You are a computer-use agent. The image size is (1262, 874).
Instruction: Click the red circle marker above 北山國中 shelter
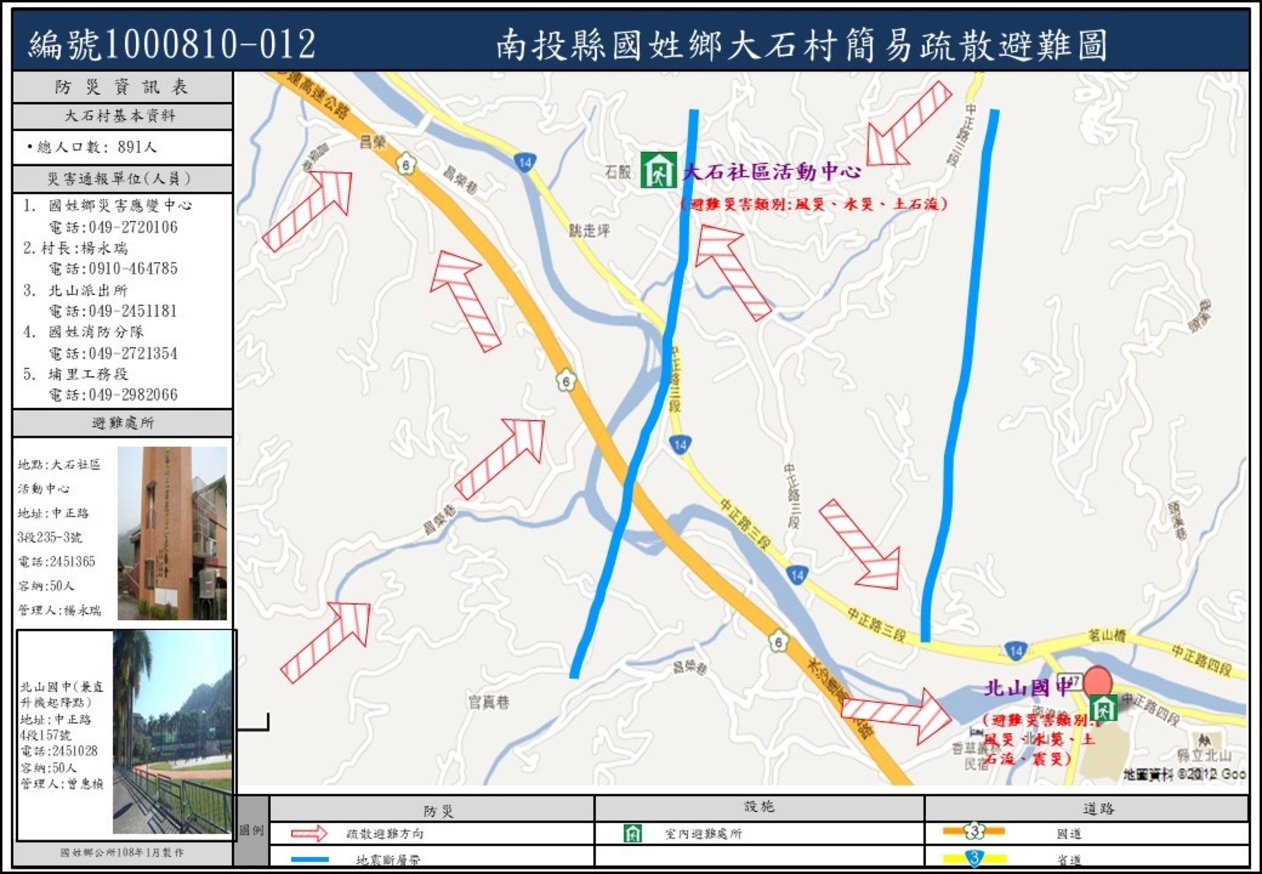tap(1097, 681)
